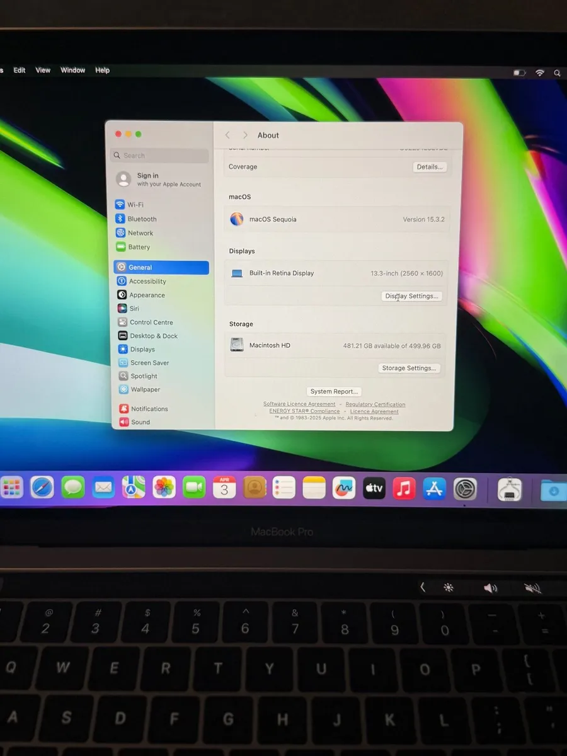
Task: Open the Music app in Dock
Action: tap(404, 488)
